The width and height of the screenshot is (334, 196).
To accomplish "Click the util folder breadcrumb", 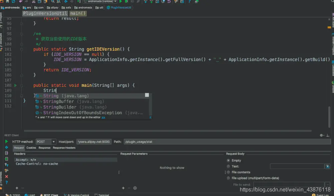I will 100,8.
